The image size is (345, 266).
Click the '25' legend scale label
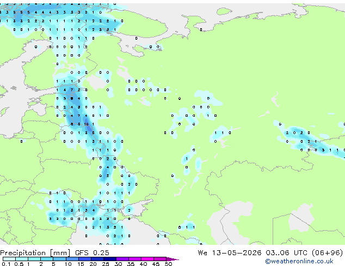point(106,264)
